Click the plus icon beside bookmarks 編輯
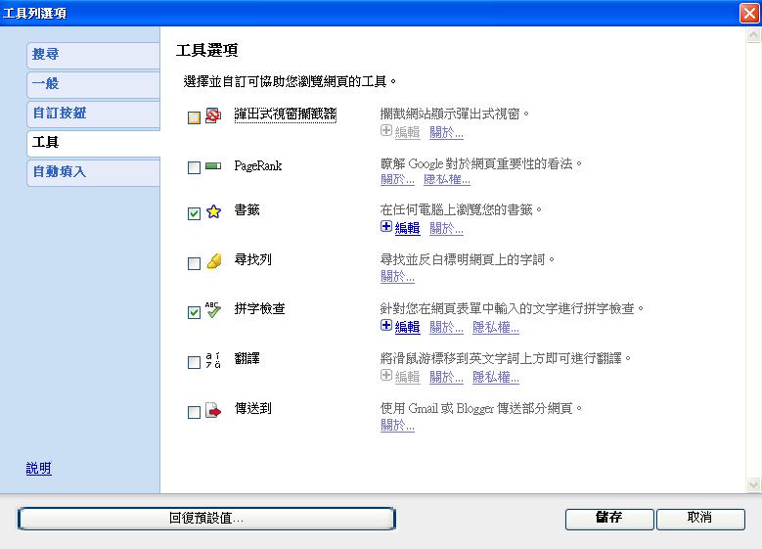This screenshot has width=762, height=549. pos(386,227)
